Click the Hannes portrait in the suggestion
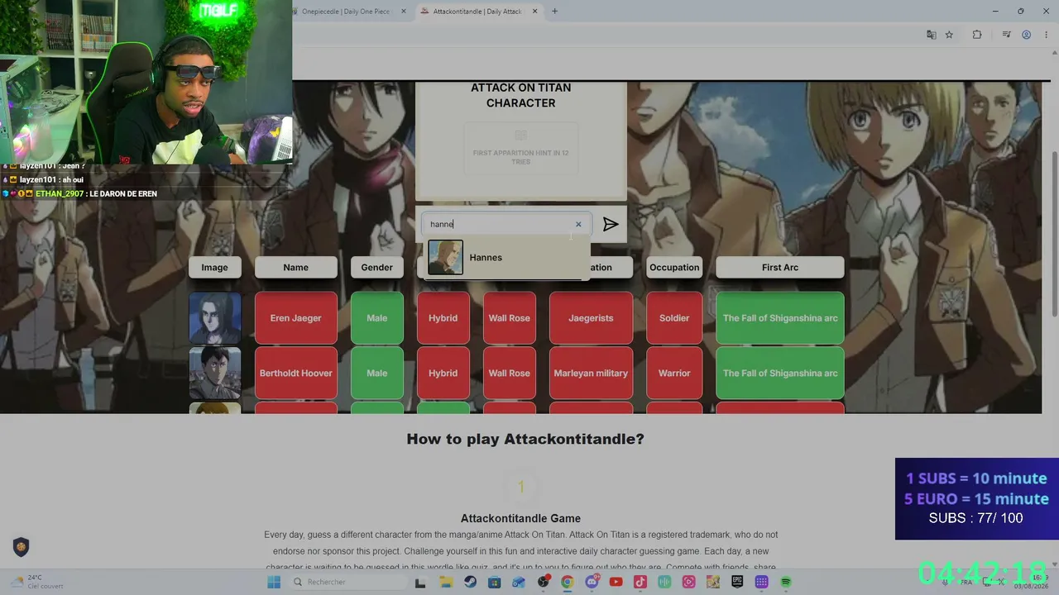The width and height of the screenshot is (1059, 595). click(445, 257)
